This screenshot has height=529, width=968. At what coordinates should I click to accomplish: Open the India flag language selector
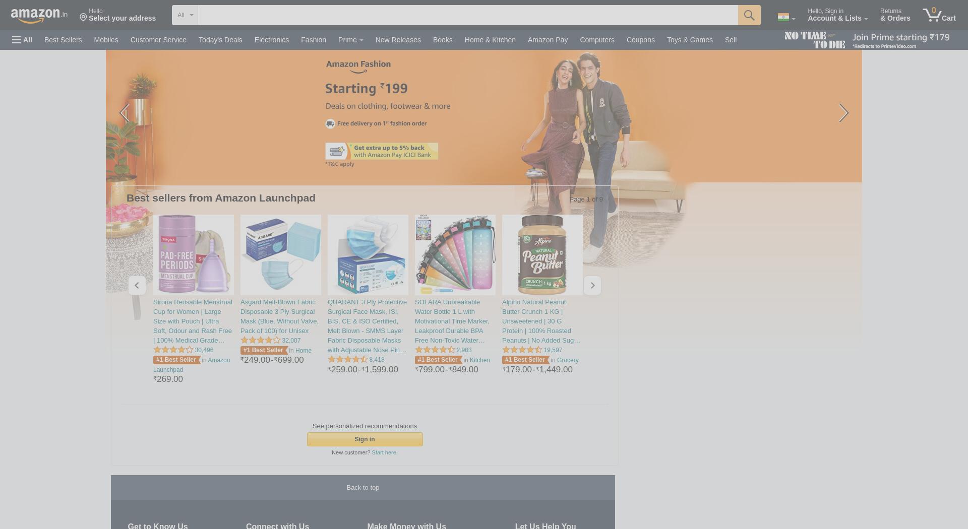point(786,18)
